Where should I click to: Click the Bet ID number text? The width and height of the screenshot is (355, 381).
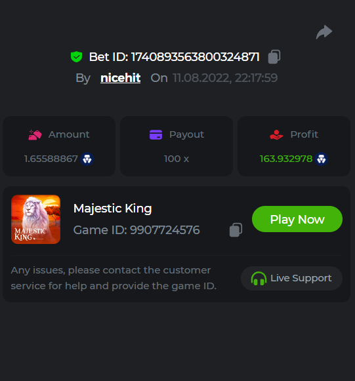[196, 57]
